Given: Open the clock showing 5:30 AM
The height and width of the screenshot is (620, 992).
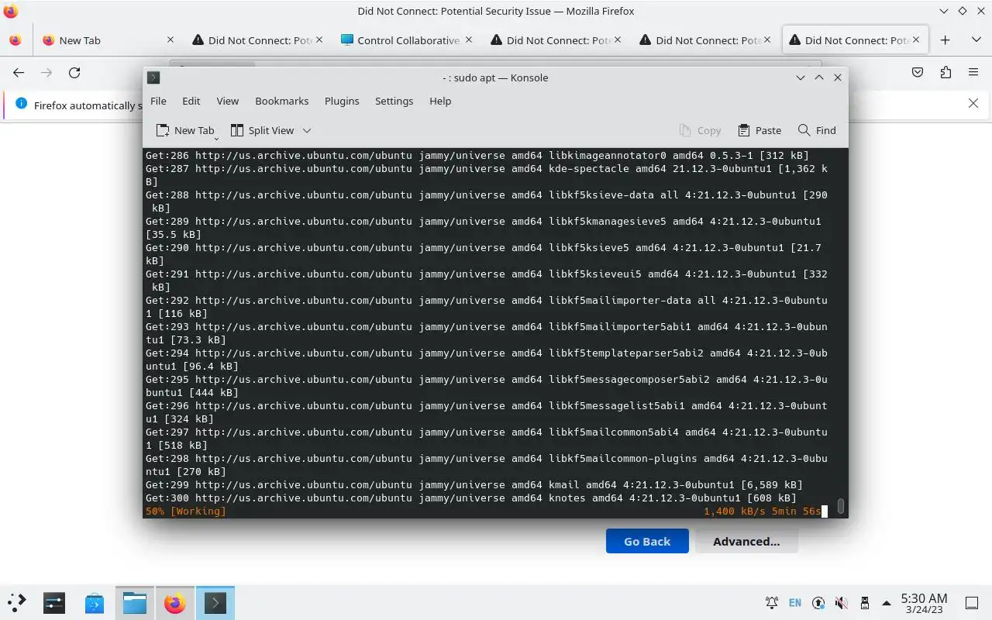Looking at the screenshot, I should (x=924, y=602).
